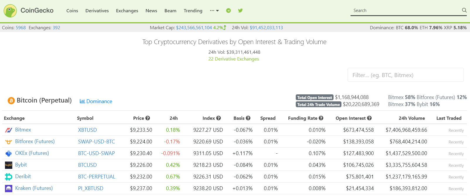Click the CoinGecko brand name text
This screenshot has height=196, width=470.
[37, 11]
